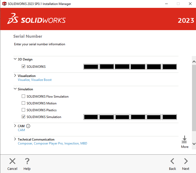
Task: Click the SOLIDWORKS logo in the banner
Action: click(37, 20)
